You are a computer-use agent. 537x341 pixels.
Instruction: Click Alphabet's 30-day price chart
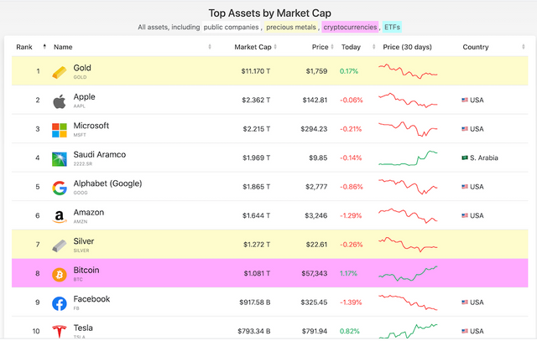click(408, 187)
